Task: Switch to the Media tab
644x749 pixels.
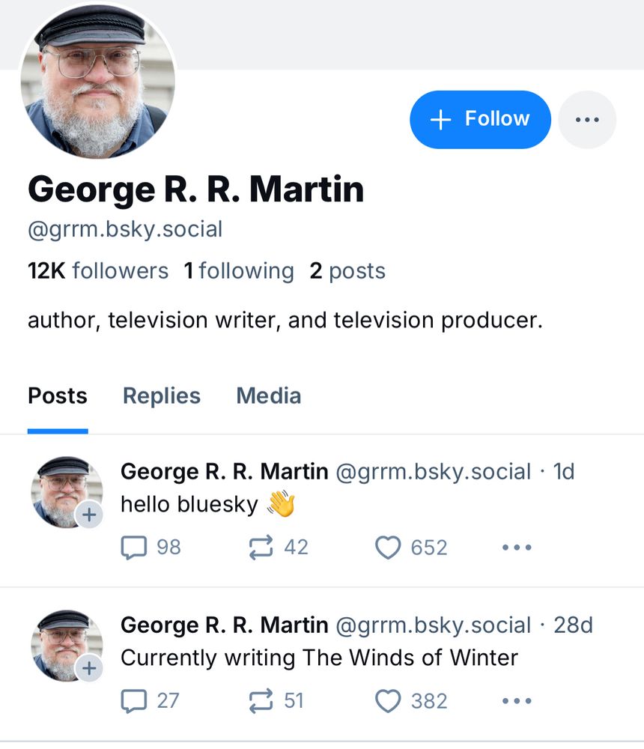Action: (x=269, y=396)
